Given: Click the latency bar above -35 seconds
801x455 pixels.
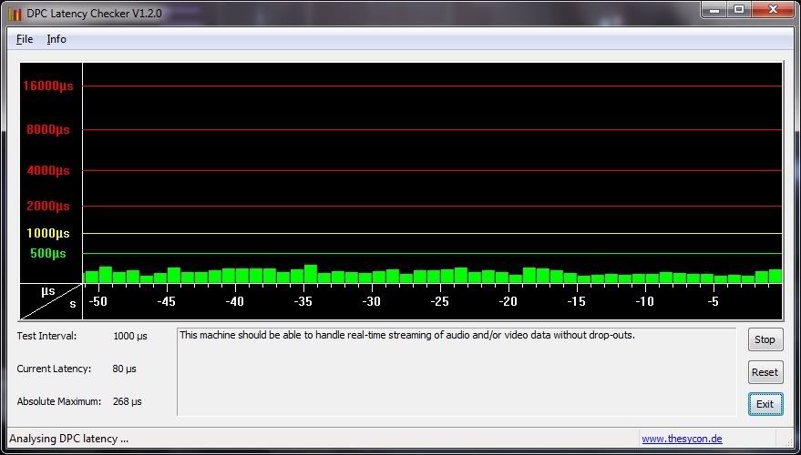Looking at the screenshot, I should (311, 274).
